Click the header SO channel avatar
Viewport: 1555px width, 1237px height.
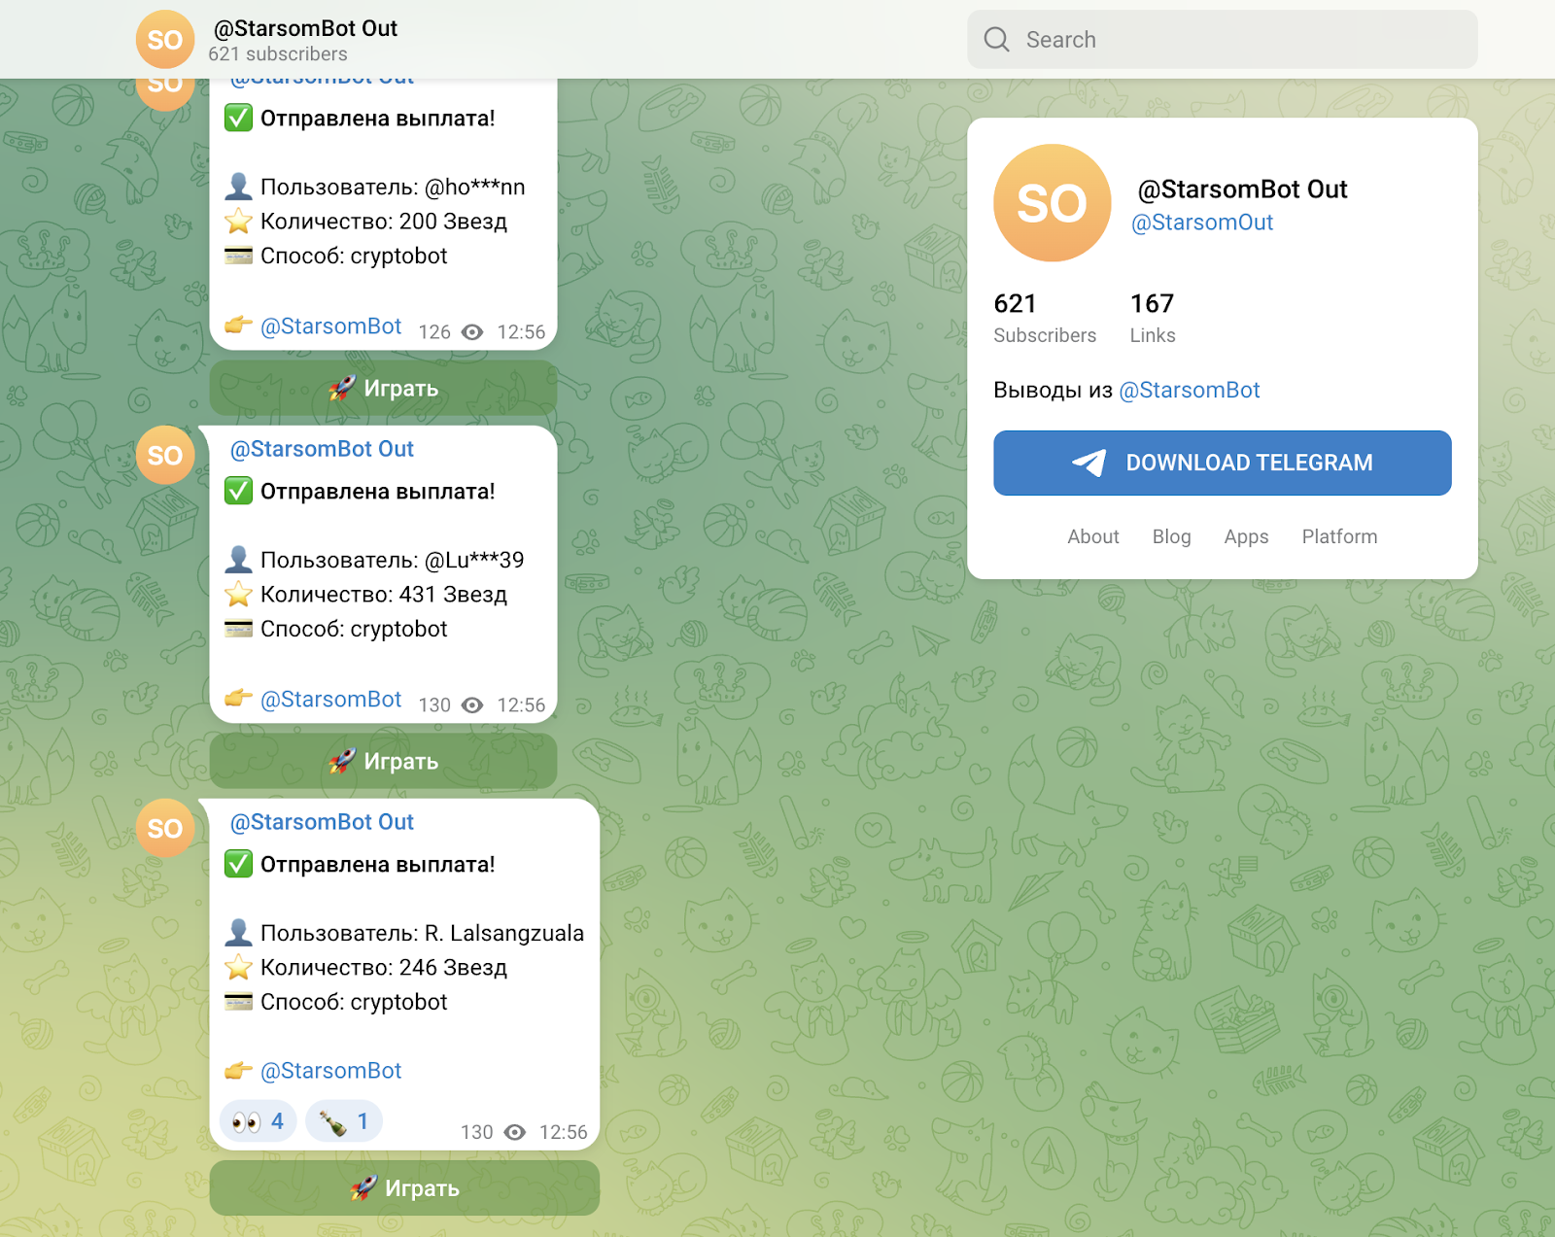tap(165, 40)
